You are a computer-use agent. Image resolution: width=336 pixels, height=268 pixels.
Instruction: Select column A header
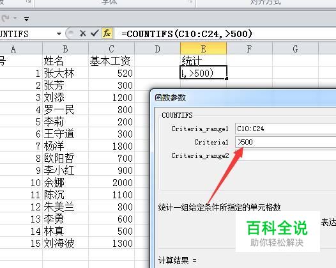21,49
